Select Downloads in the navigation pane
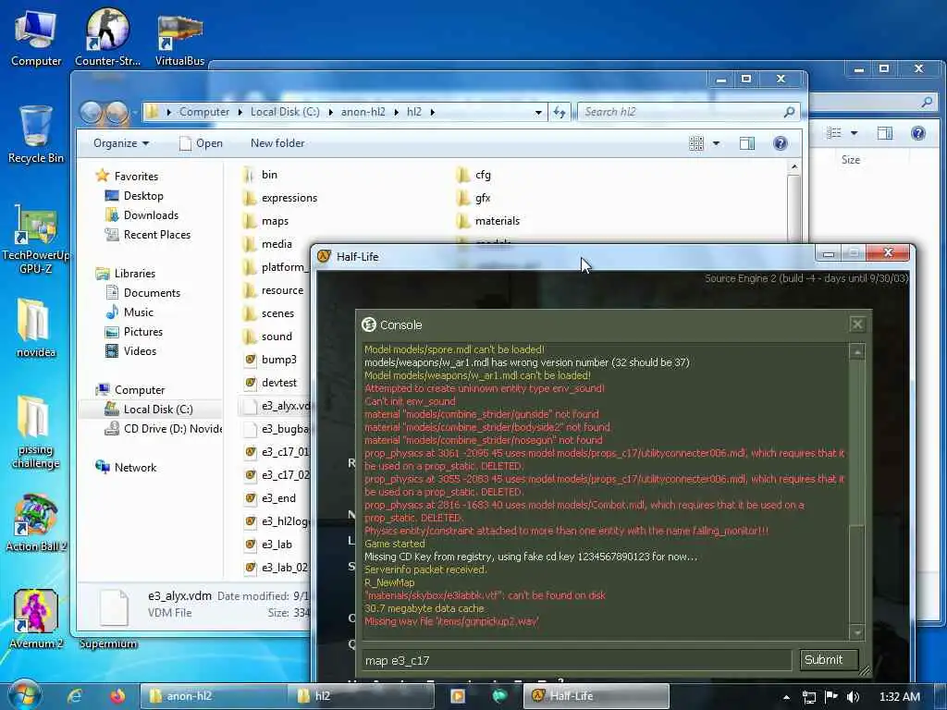This screenshot has height=710, width=947. (141, 214)
